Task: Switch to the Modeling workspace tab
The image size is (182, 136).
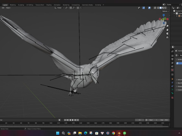Action: point(13,5)
